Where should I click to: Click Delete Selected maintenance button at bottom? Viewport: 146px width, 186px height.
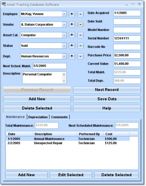click(116, 175)
